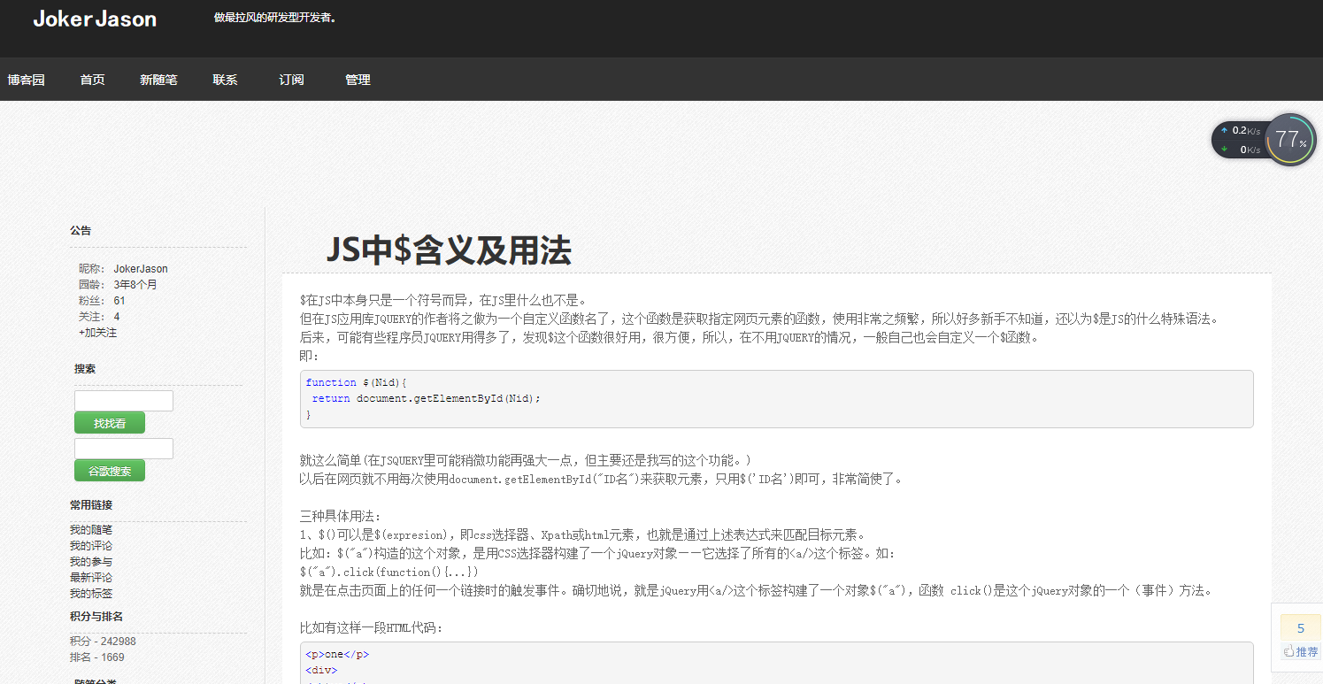Open the article title JS中$含义及用法

click(449, 250)
